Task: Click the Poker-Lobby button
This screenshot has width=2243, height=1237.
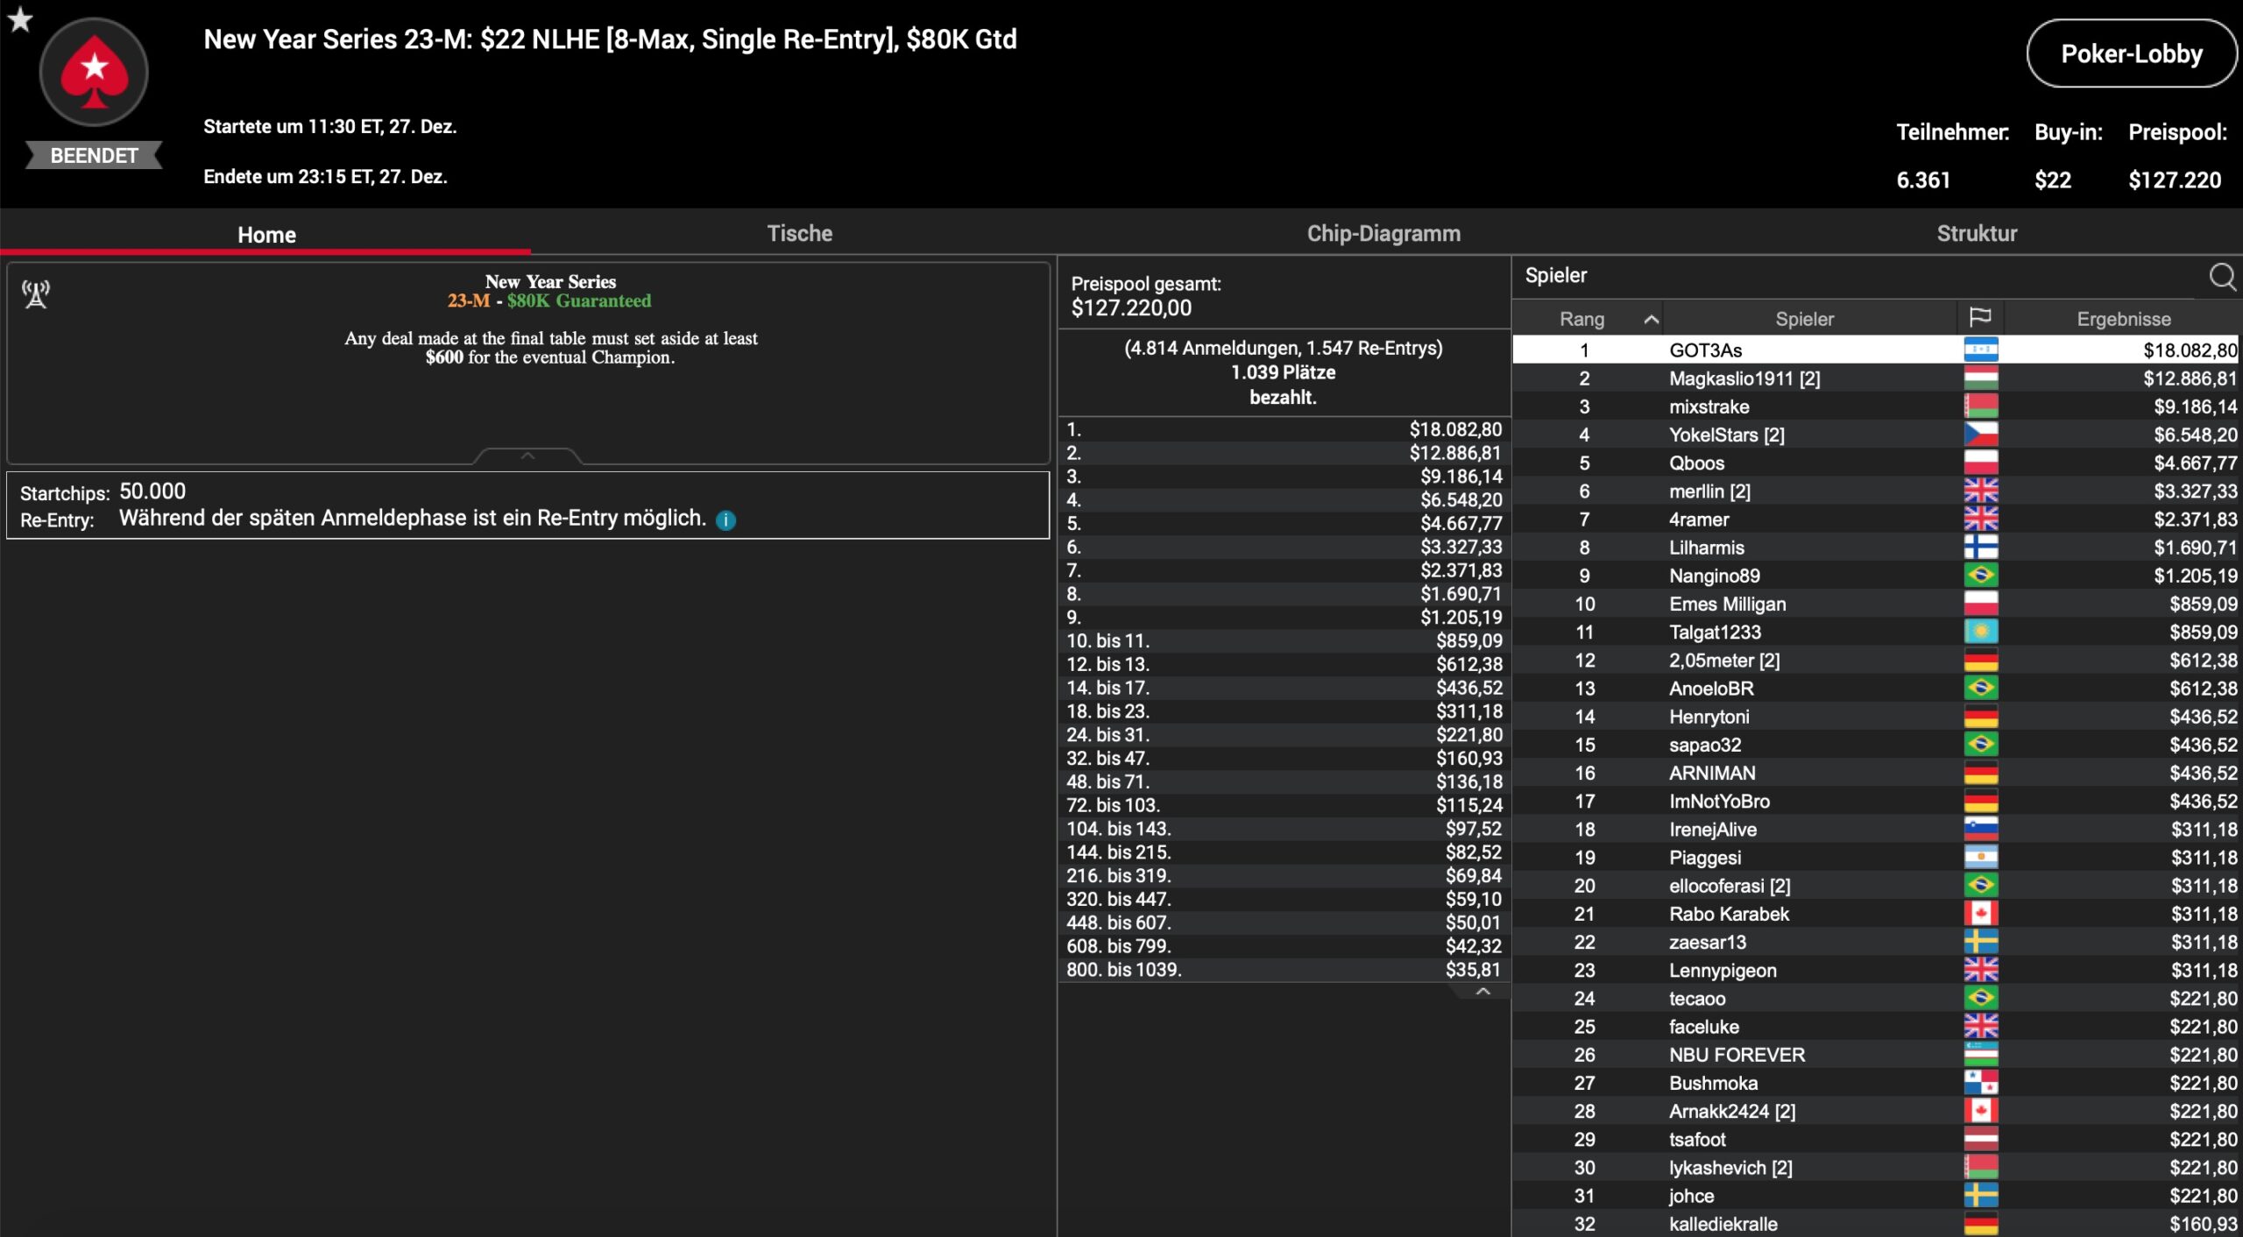Action: (2131, 54)
